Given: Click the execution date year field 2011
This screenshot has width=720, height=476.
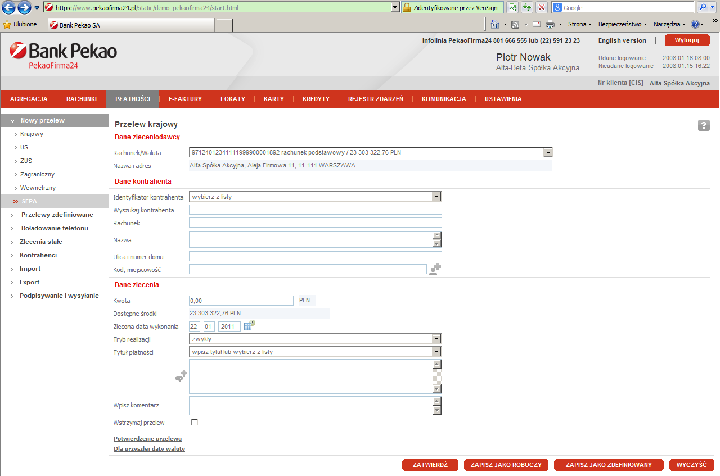Looking at the screenshot, I should (x=229, y=326).
